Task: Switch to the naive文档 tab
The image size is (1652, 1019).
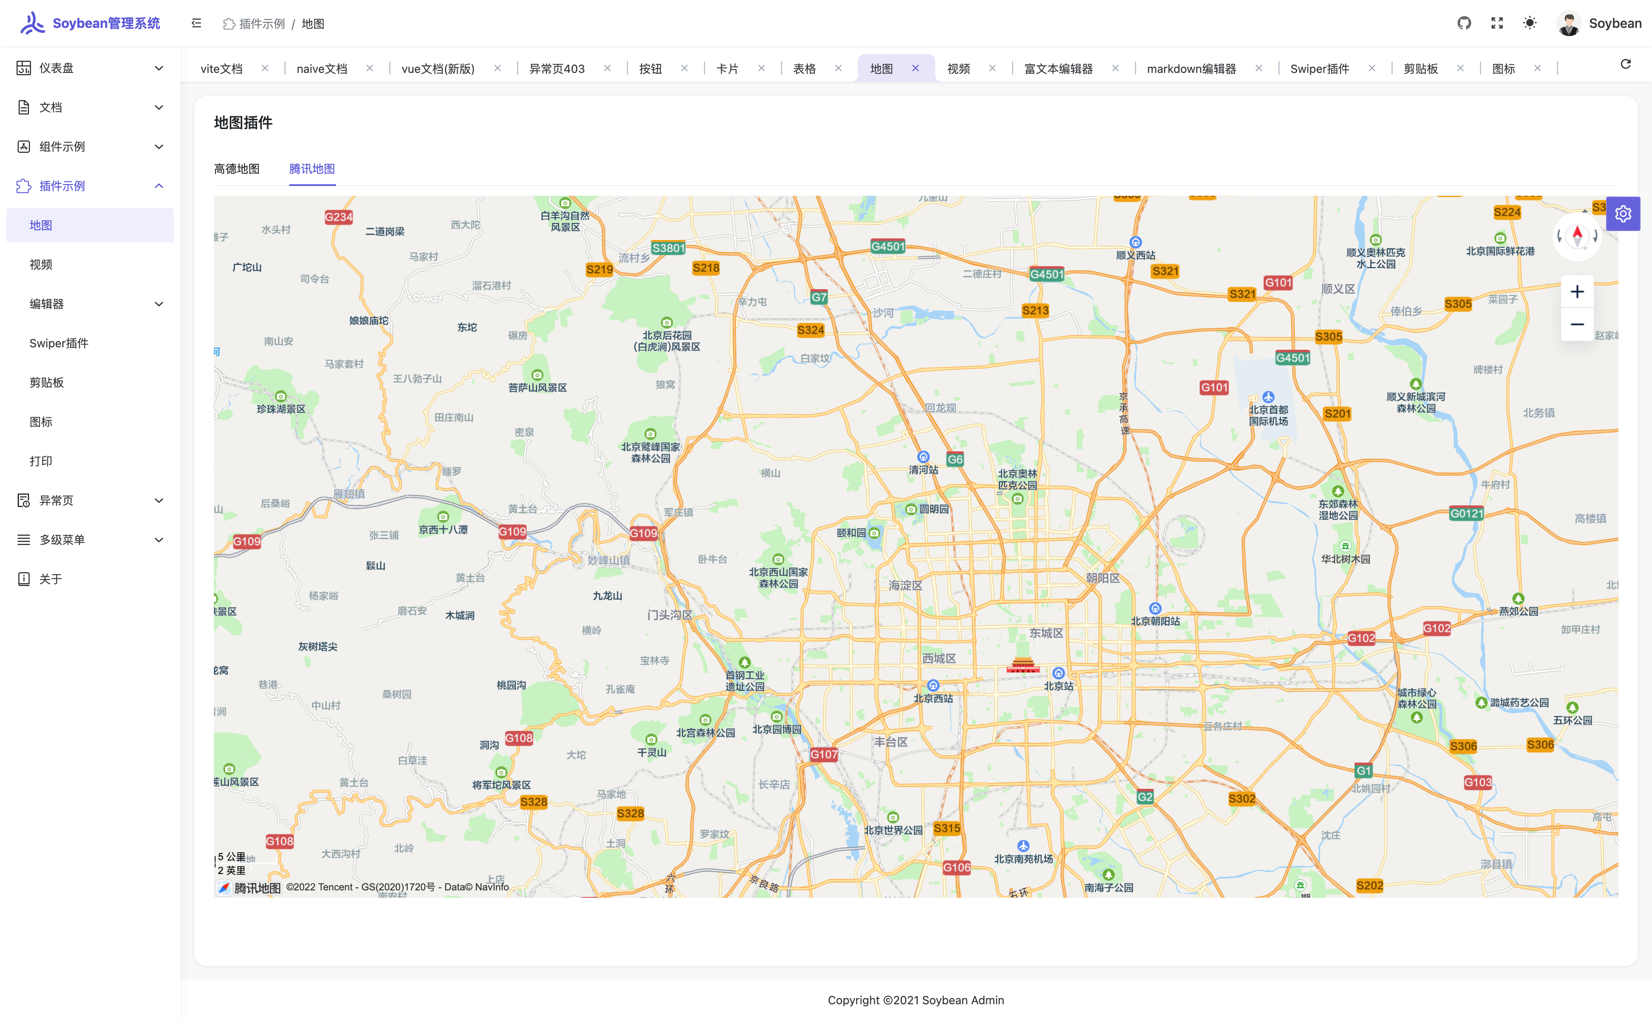Action: [x=322, y=69]
